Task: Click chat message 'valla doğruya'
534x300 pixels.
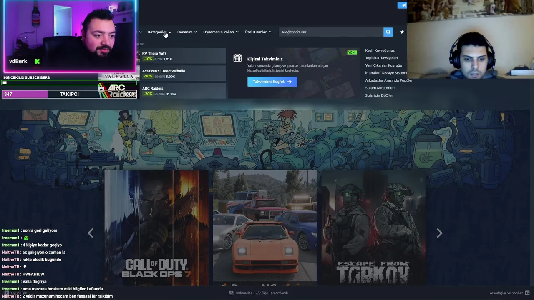Action: (x=35, y=282)
